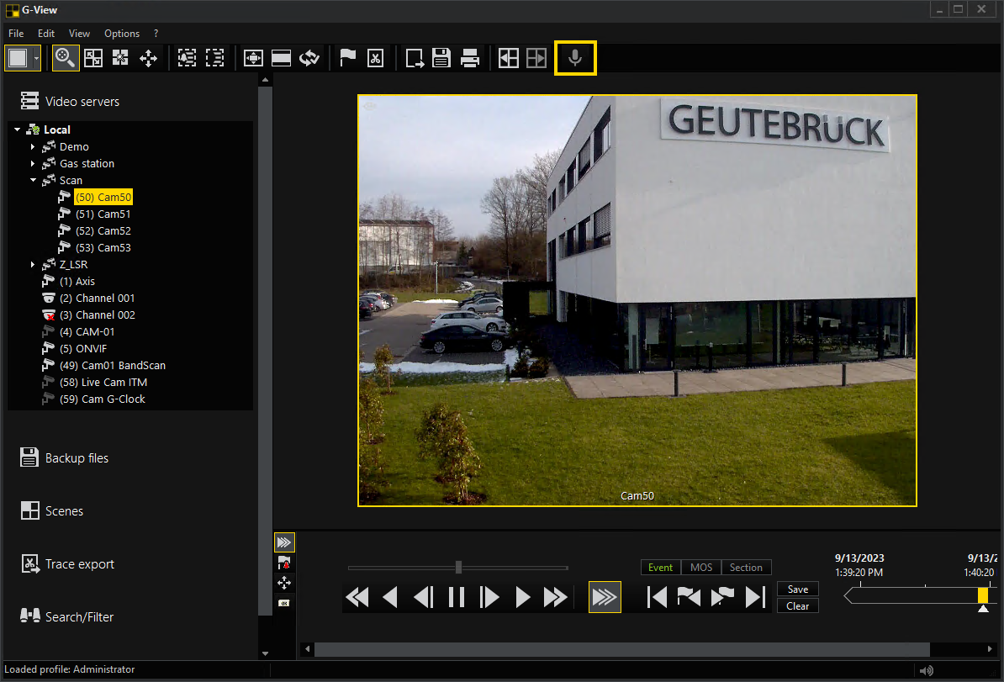Click the yellow timeline position marker
1004x682 pixels.
pyautogui.click(x=983, y=595)
